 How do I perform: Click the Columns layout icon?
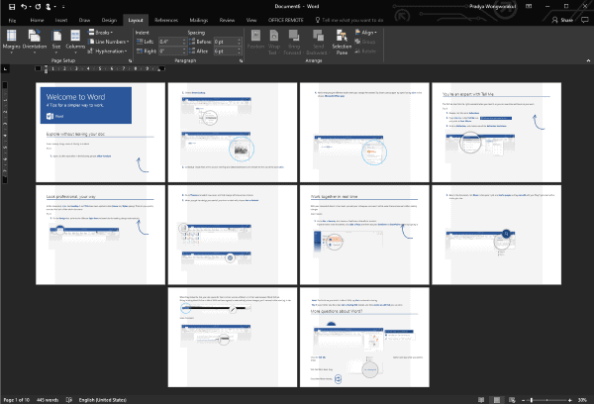[74, 41]
